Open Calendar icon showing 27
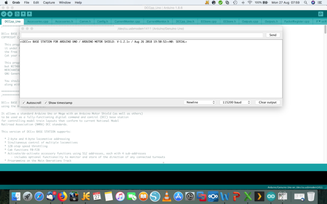327x204 pixels. pyautogui.click(x=97, y=196)
